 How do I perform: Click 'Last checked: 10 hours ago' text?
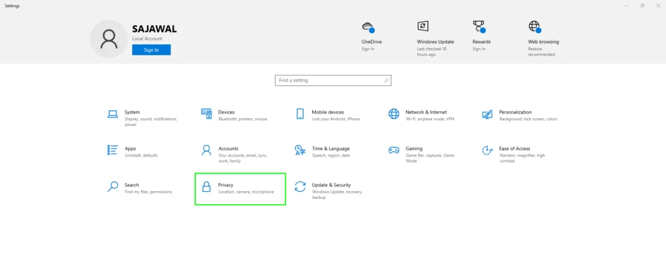[432, 52]
